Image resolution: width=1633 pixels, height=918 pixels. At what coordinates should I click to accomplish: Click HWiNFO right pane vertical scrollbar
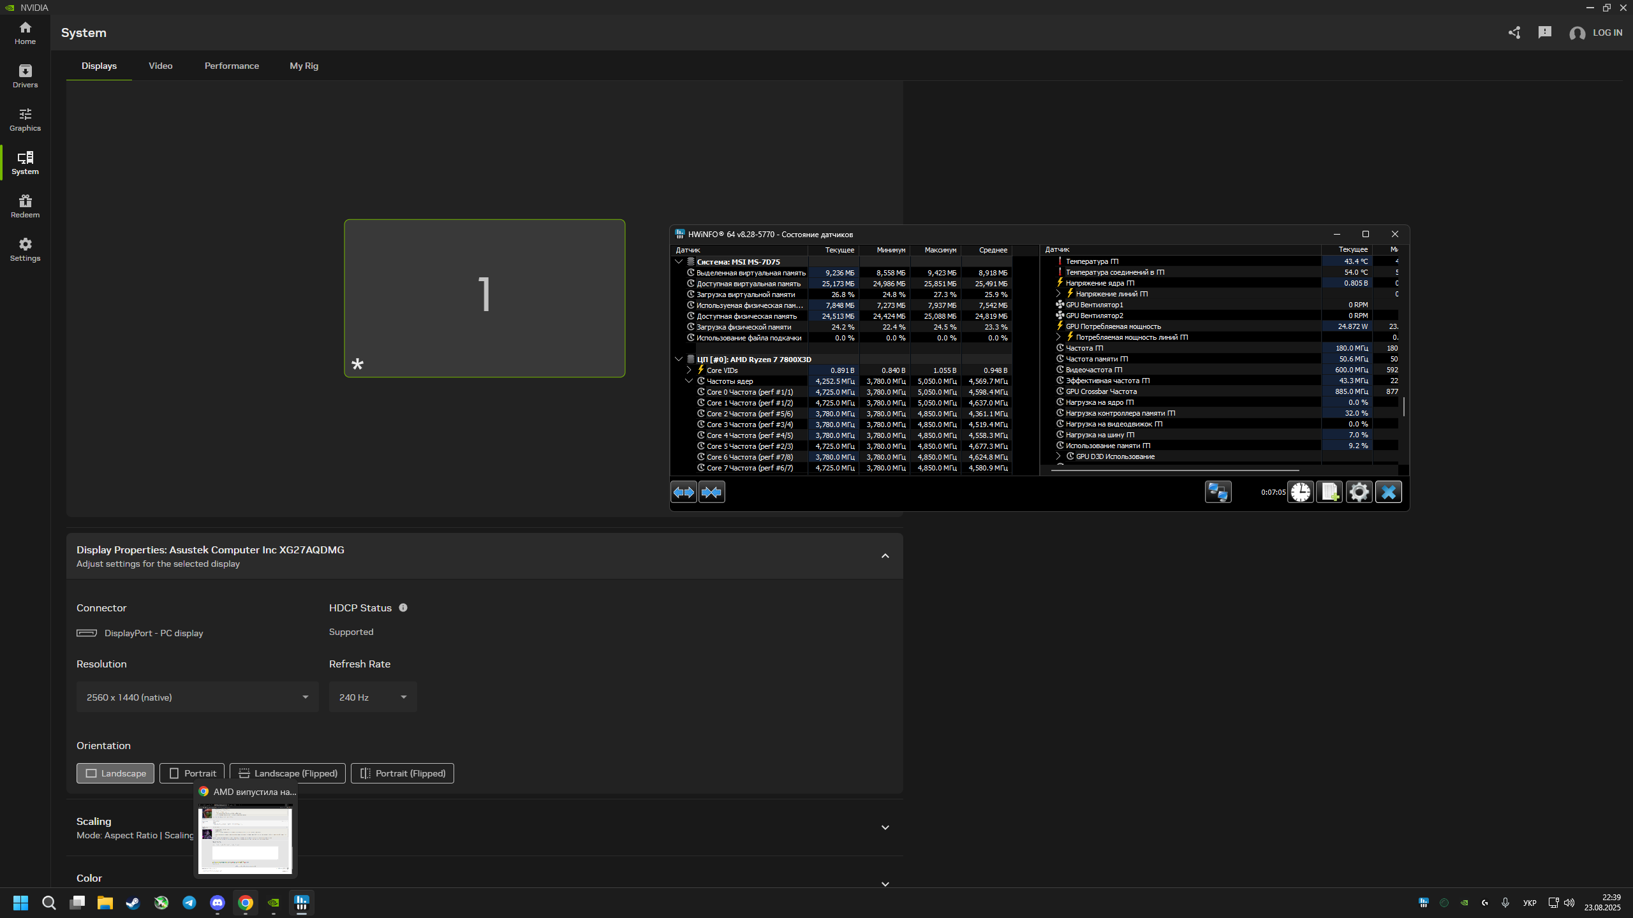(x=1404, y=406)
